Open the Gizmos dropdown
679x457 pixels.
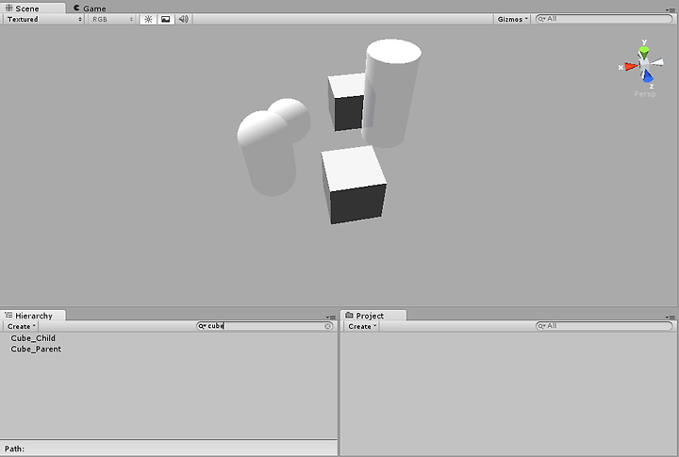tap(512, 19)
